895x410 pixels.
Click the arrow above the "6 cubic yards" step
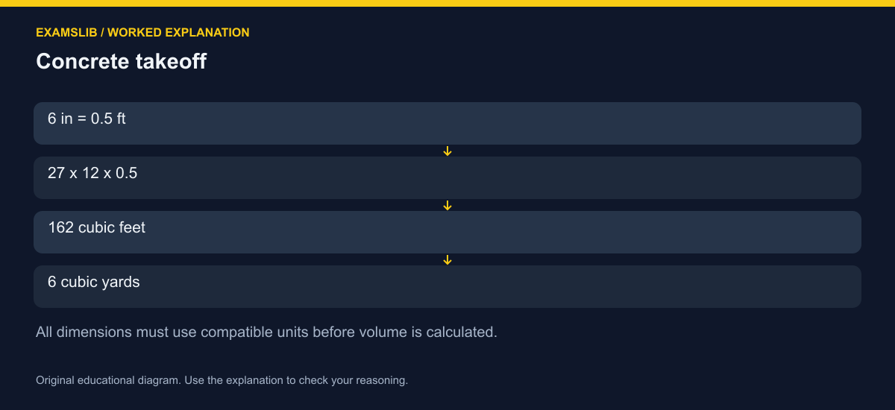[447, 260]
